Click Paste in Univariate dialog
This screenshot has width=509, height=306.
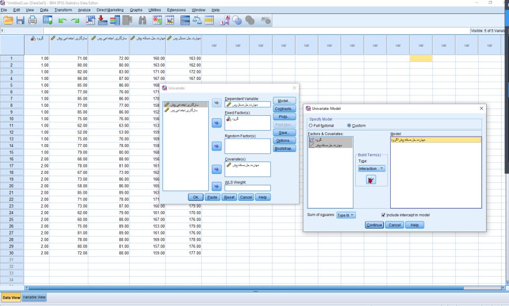[212, 197]
